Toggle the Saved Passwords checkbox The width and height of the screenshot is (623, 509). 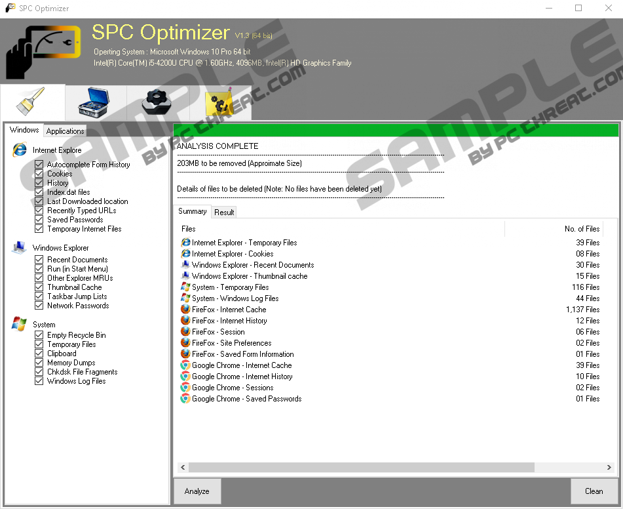[39, 219]
